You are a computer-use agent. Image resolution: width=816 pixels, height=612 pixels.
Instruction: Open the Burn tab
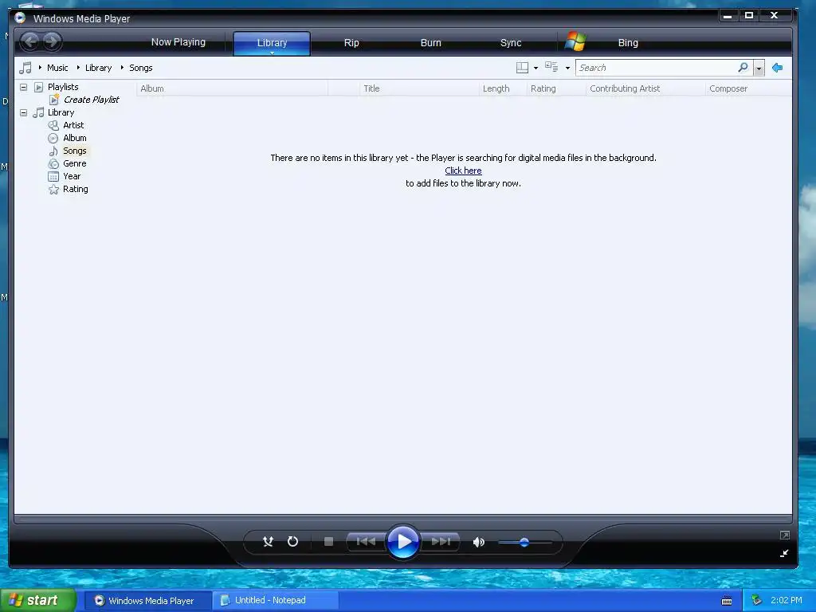[430, 43]
